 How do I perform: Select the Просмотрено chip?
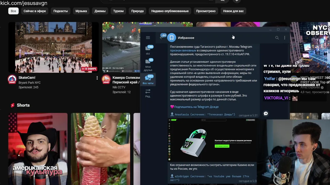[x=206, y=11]
